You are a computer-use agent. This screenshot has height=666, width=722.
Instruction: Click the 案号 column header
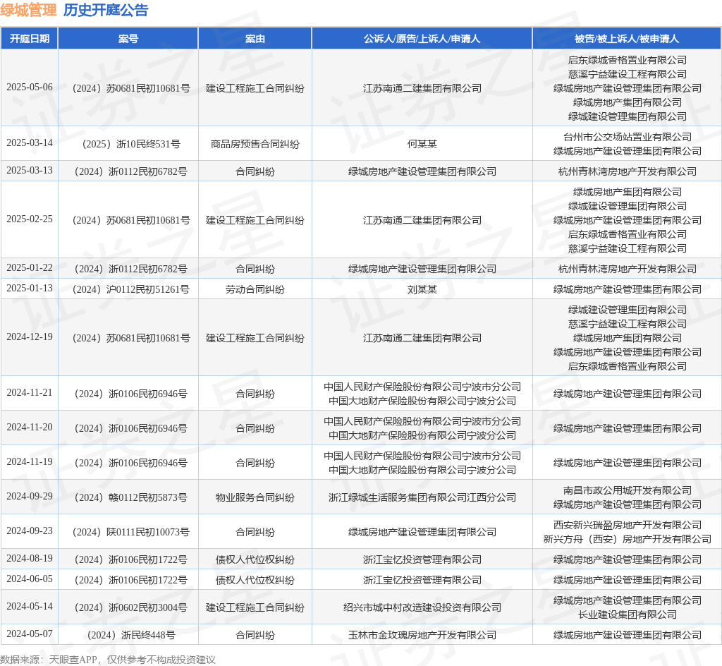[128, 39]
